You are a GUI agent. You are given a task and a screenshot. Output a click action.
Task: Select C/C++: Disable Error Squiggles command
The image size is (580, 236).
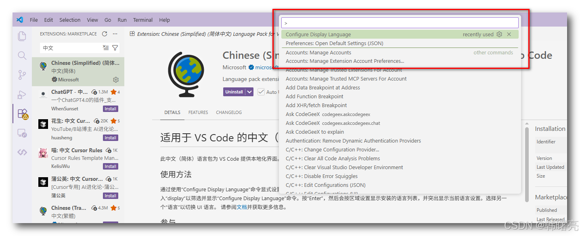[x=400, y=176]
